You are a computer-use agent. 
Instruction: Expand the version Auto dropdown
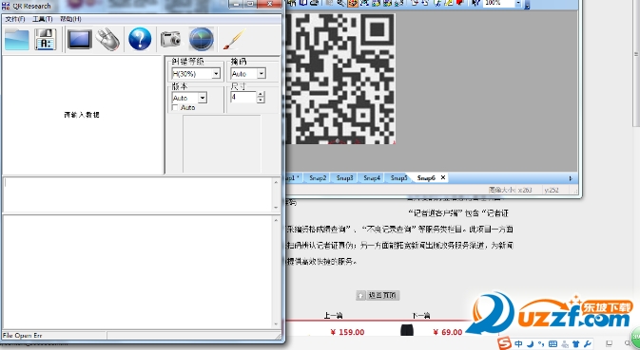click(x=203, y=98)
